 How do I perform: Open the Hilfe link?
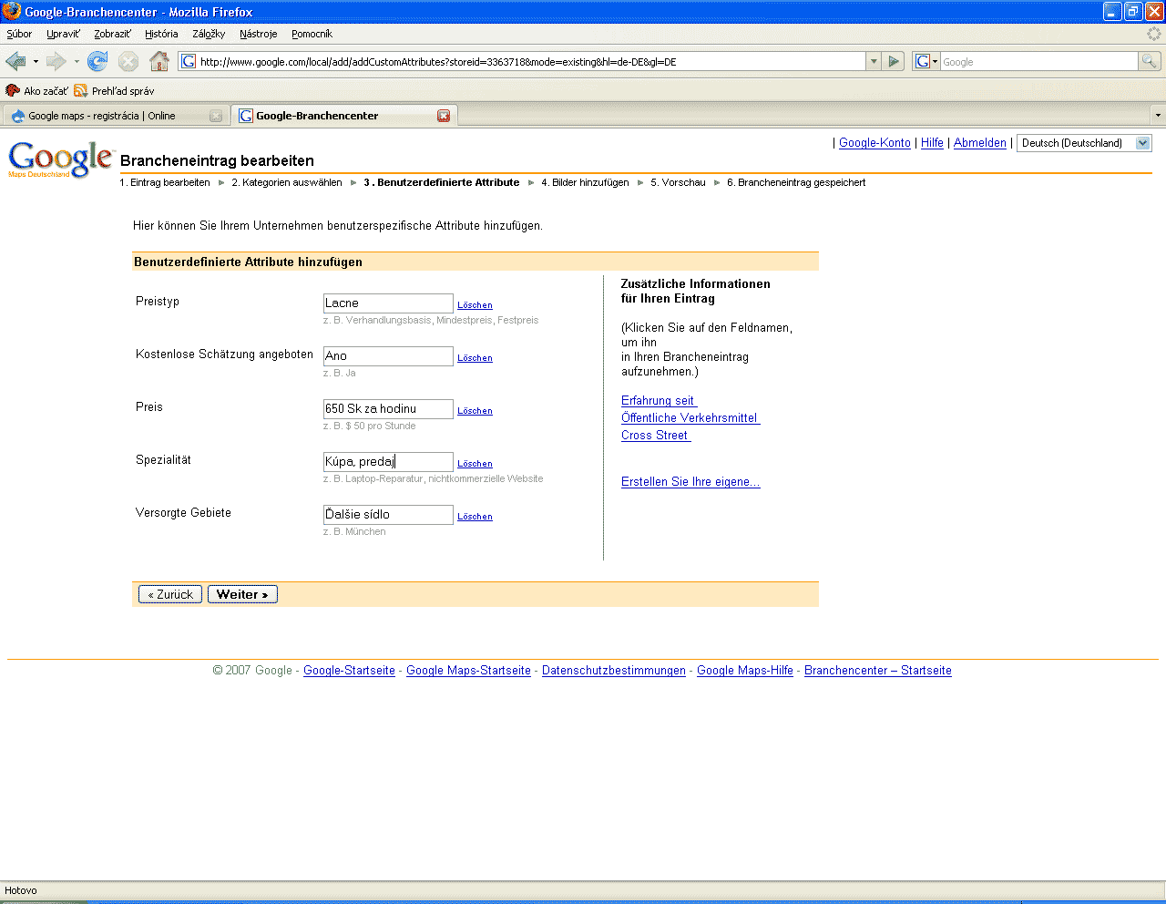tap(932, 143)
